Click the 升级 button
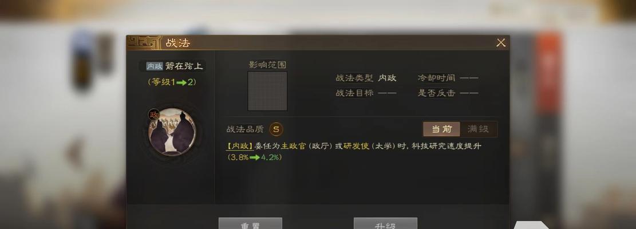Image resolution: width=636 pixels, height=229 pixels. pyautogui.click(x=385, y=223)
